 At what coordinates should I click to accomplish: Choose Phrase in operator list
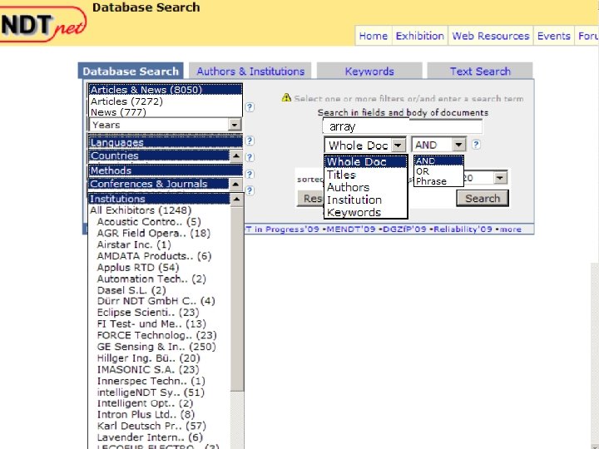pos(438,181)
